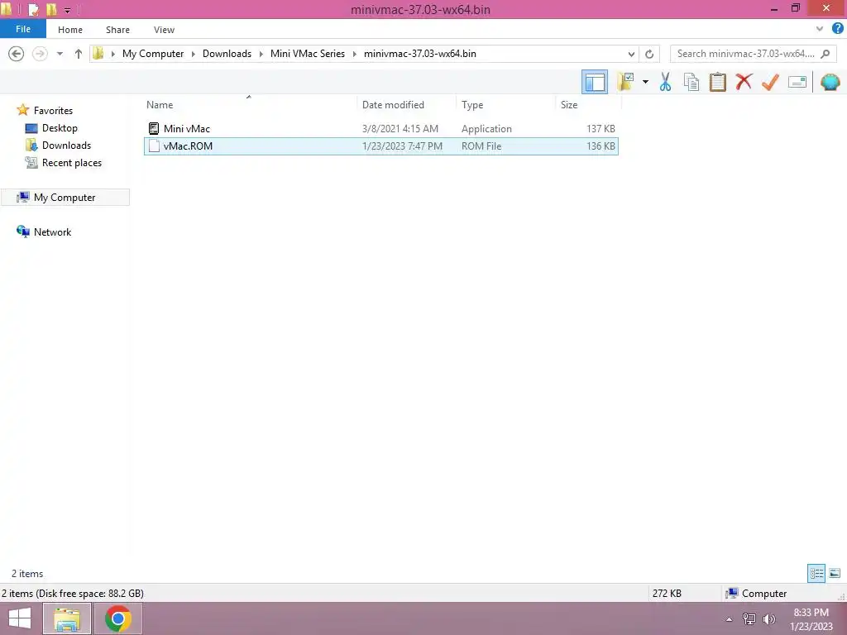The height and width of the screenshot is (635, 847).
Task: Click the folder options checkmark icon
Action: 625,82
